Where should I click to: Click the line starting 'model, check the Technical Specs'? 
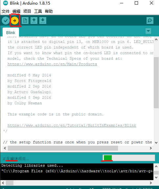65,58
